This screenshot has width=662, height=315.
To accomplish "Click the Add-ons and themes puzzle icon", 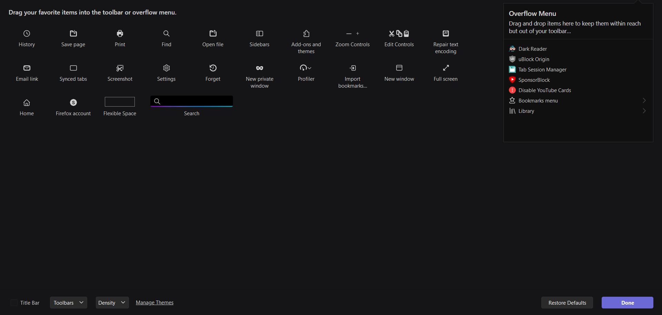I will point(306,33).
